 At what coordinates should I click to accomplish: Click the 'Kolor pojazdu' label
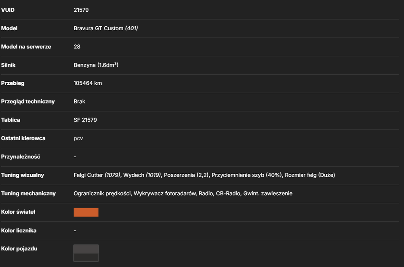(19, 249)
